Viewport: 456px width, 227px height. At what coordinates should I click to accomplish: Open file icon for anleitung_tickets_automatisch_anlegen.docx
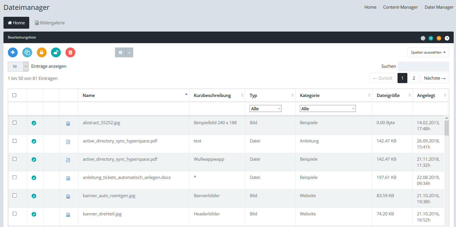(68, 178)
